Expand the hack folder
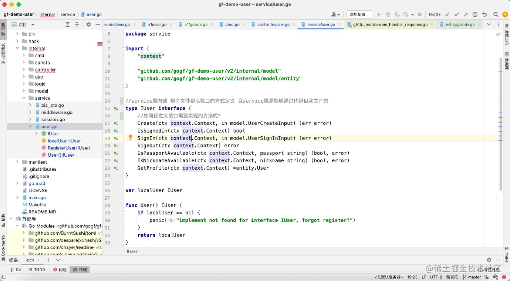The image size is (510, 282). click(x=17, y=41)
